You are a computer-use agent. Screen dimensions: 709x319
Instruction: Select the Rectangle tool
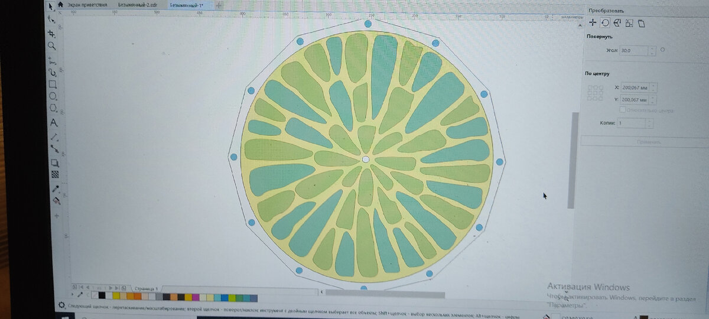(53, 84)
